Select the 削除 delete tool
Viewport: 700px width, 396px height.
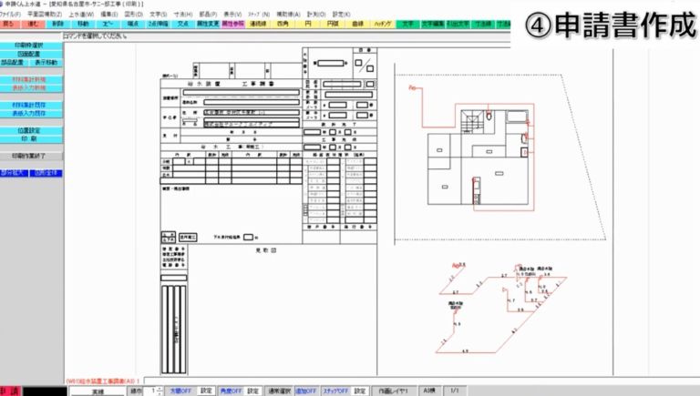(57, 23)
